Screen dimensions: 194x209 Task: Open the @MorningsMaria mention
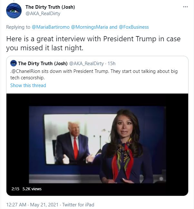(x=89, y=27)
